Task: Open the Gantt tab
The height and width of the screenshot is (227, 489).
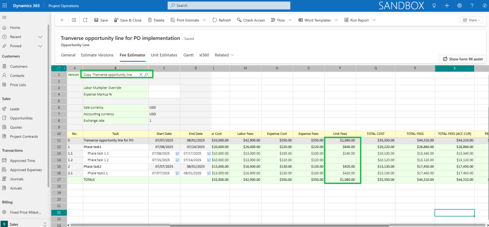Action: pos(188,55)
